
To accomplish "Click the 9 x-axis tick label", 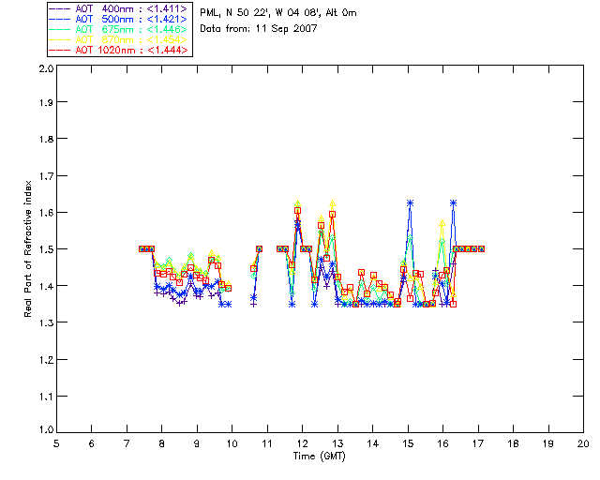I will click(197, 443).
